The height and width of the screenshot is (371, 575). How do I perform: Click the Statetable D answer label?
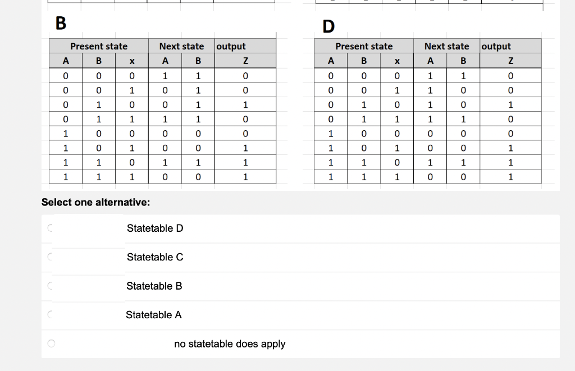(x=155, y=228)
